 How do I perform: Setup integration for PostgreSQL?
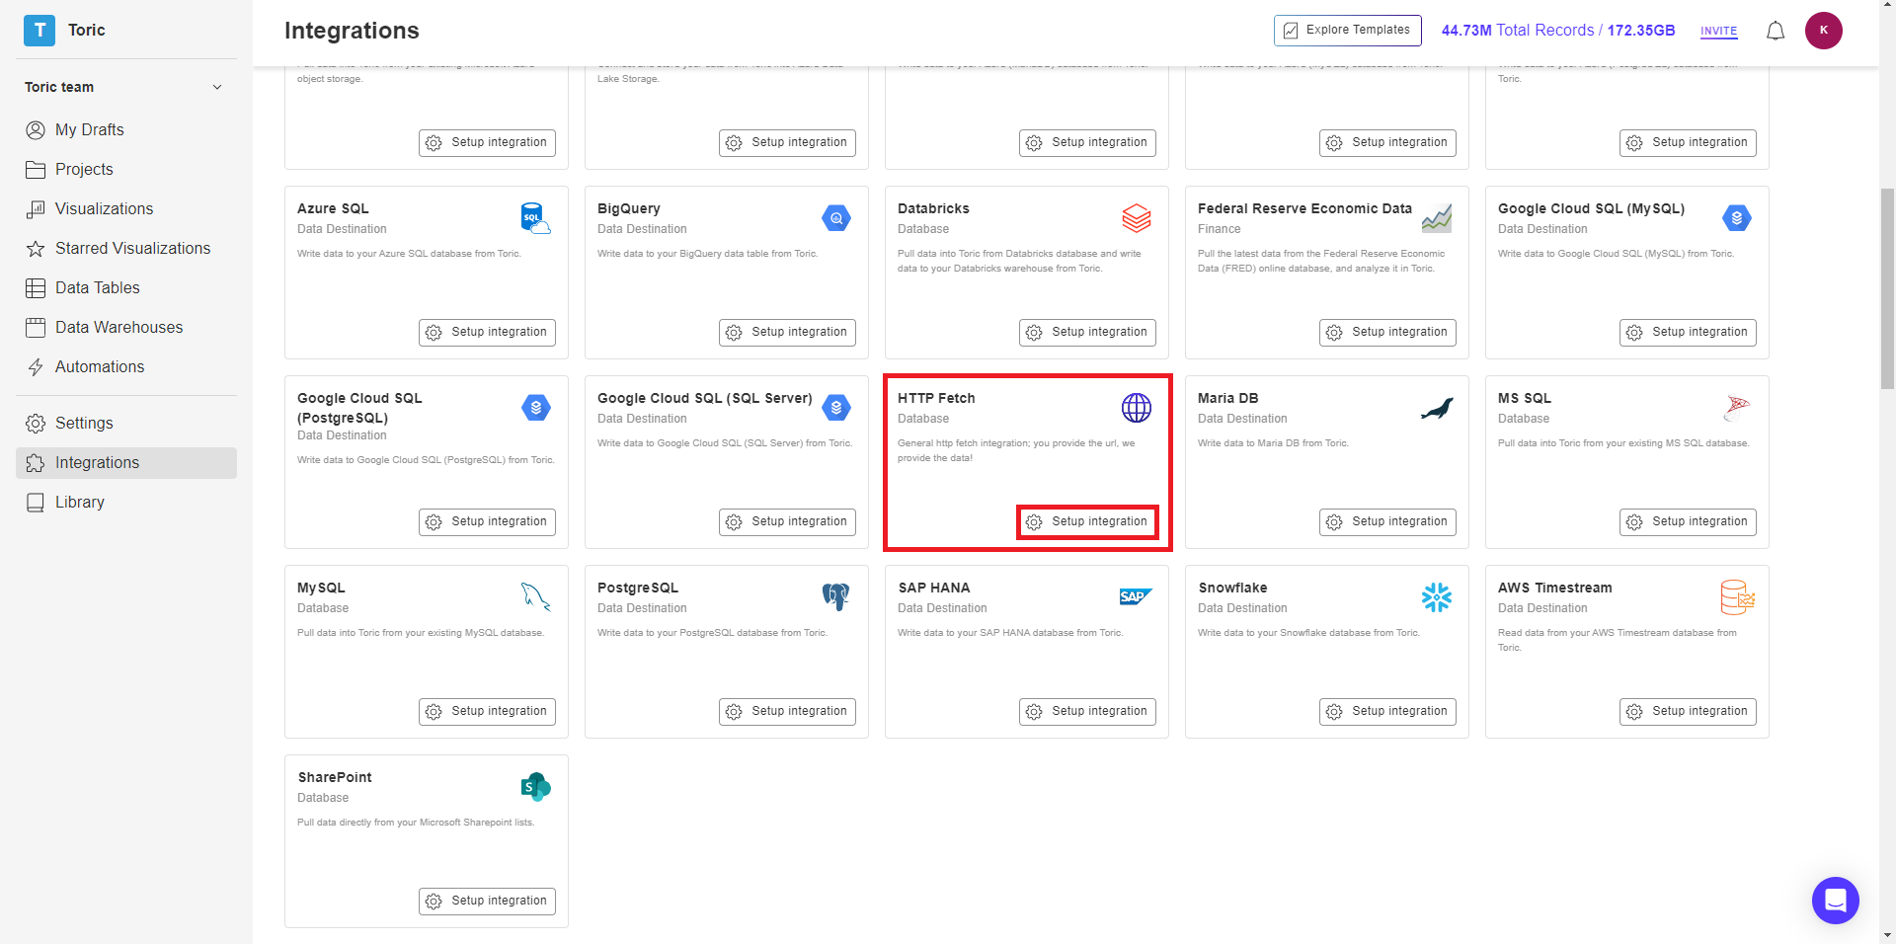tap(787, 712)
